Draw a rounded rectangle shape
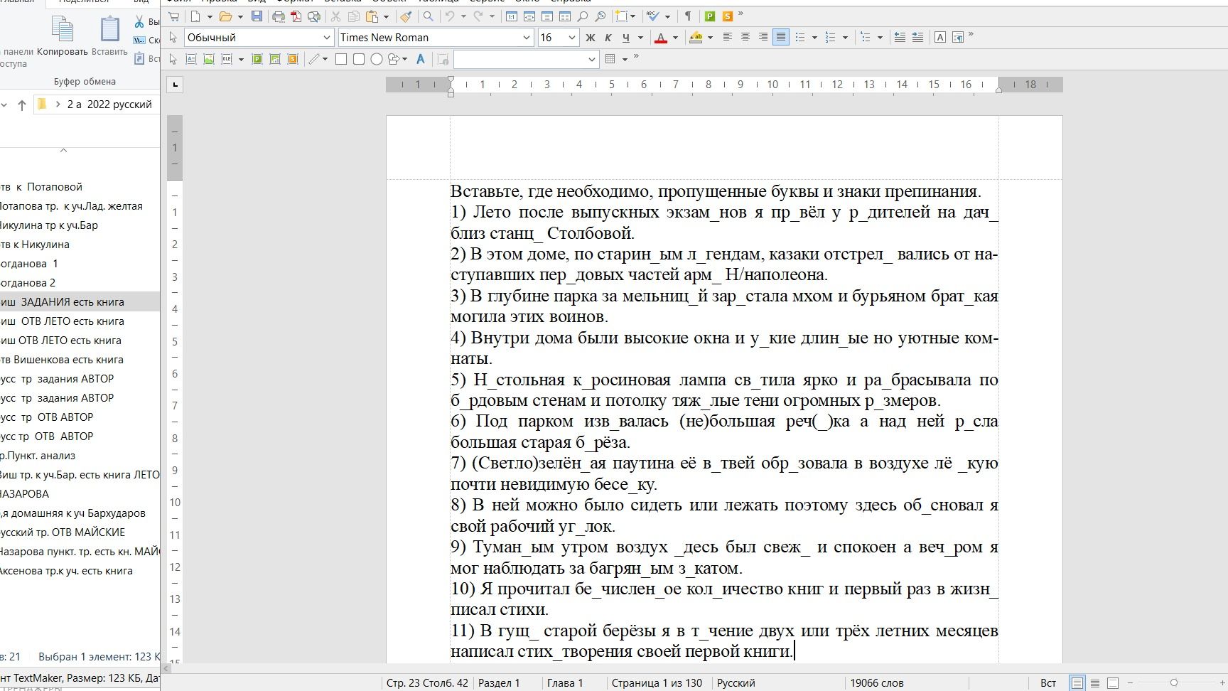The height and width of the screenshot is (691, 1228). click(359, 59)
